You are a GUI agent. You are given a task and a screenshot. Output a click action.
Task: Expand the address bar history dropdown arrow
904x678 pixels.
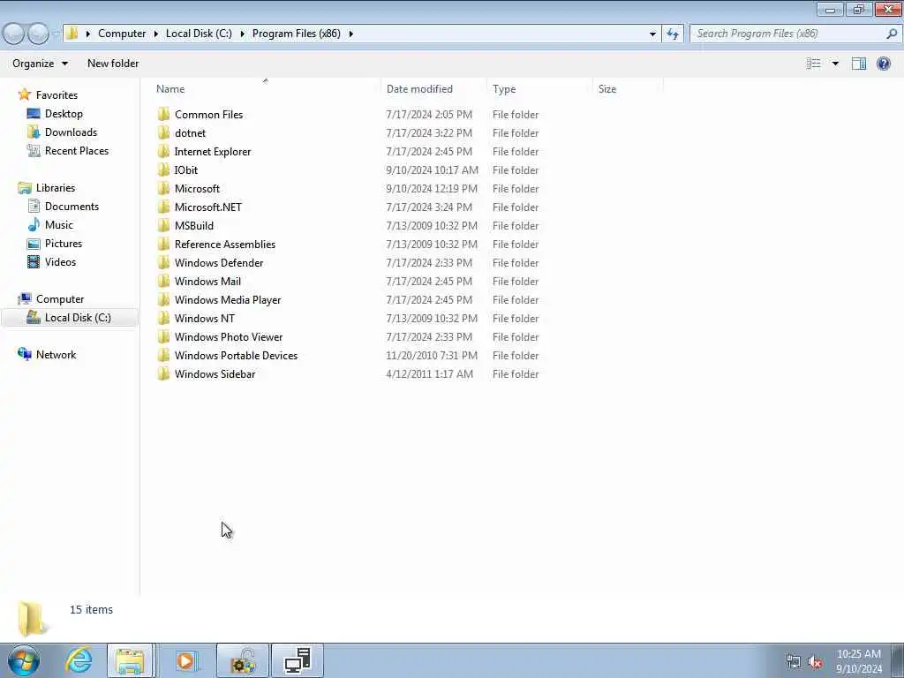652,34
